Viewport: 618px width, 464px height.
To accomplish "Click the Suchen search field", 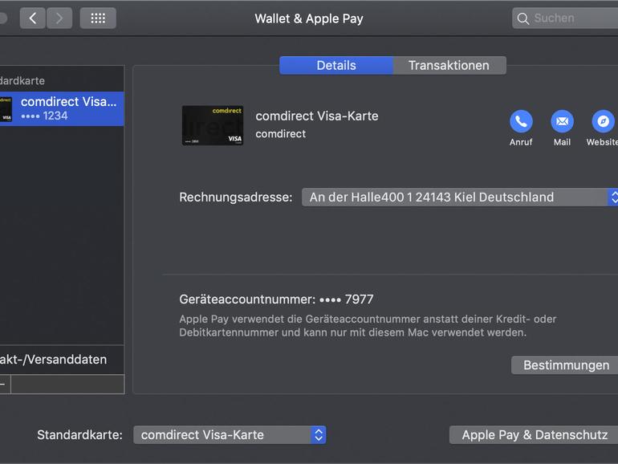I will (565, 18).
